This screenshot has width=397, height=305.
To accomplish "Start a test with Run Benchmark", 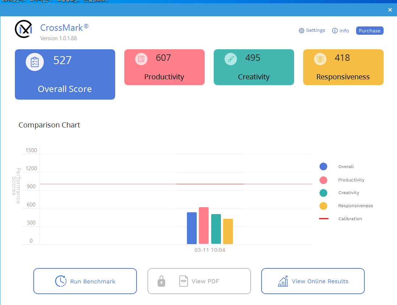I will (85, 281).
